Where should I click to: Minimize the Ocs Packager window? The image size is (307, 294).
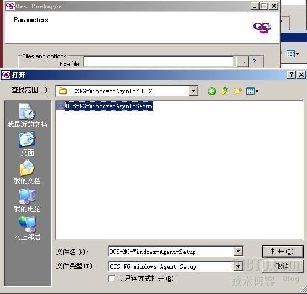[x=255, y=6]
